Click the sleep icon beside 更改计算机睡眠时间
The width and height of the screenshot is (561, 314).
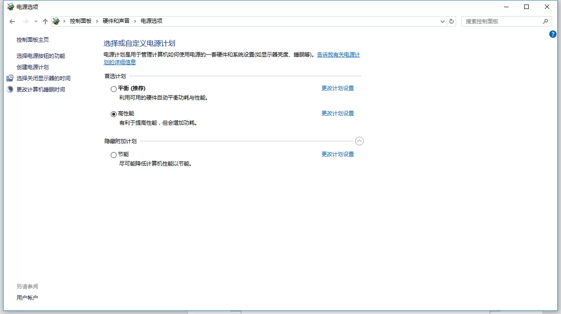[x=9, y=88]
